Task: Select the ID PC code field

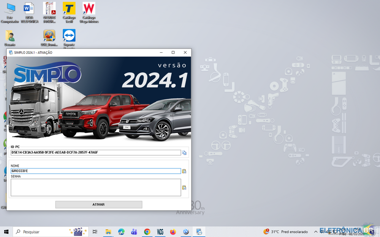Action: (95, 152)
